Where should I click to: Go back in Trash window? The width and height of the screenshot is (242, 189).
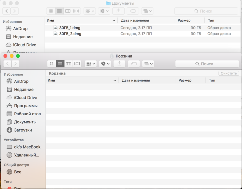point(7,64)
